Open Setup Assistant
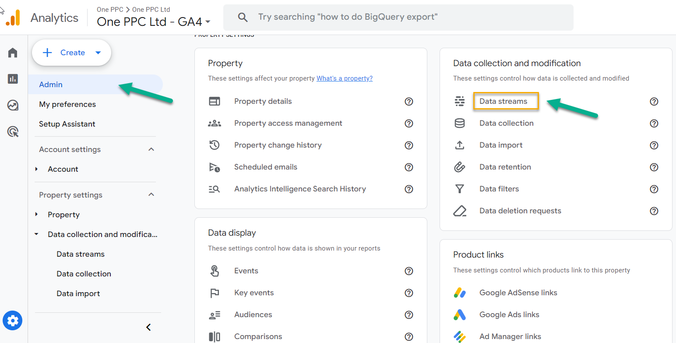 coord(67,124)
